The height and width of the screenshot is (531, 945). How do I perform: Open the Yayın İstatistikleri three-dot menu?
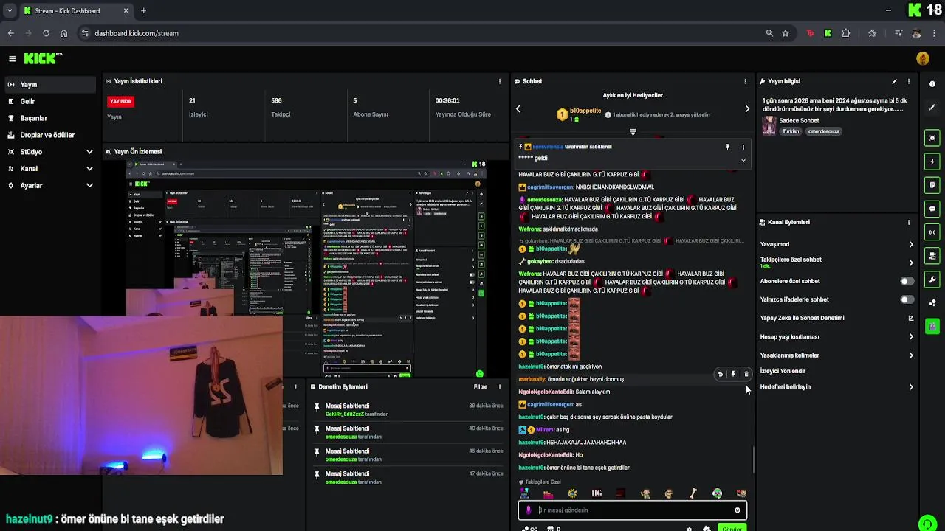[x=500, y=81]
